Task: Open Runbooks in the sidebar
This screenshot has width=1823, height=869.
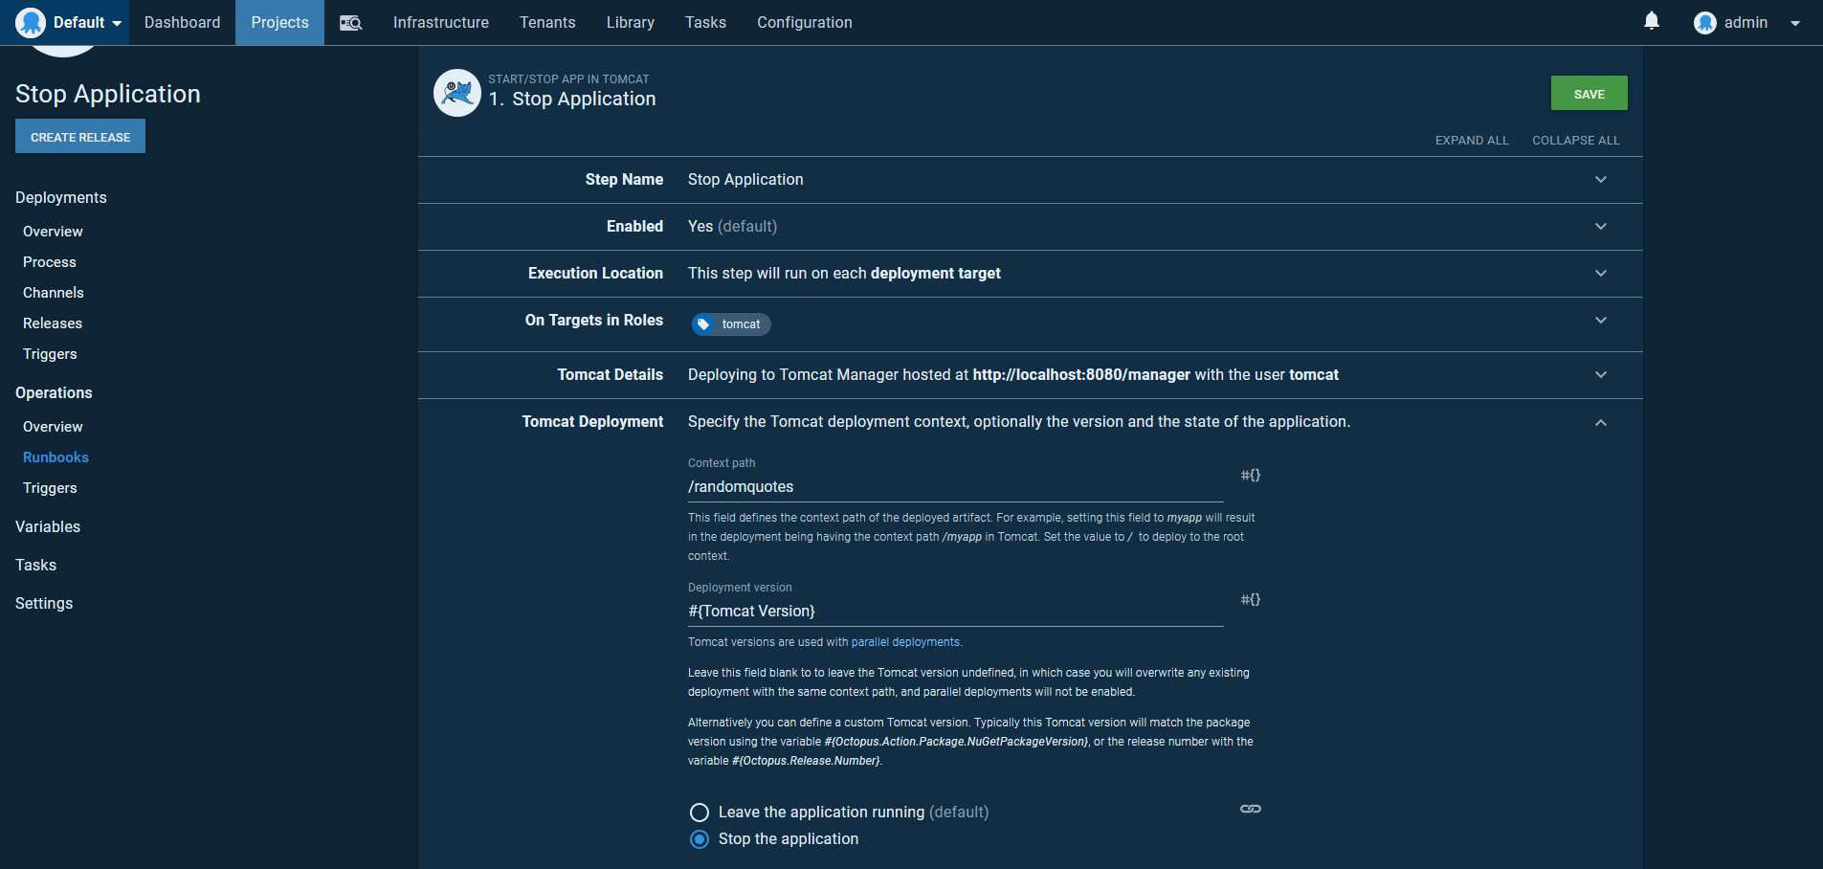Action: point(56,457)
